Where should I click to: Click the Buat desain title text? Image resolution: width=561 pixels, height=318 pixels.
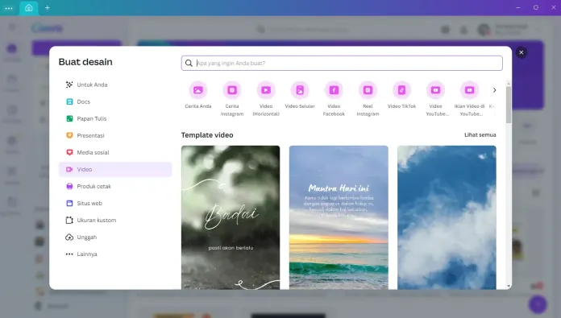85,62
